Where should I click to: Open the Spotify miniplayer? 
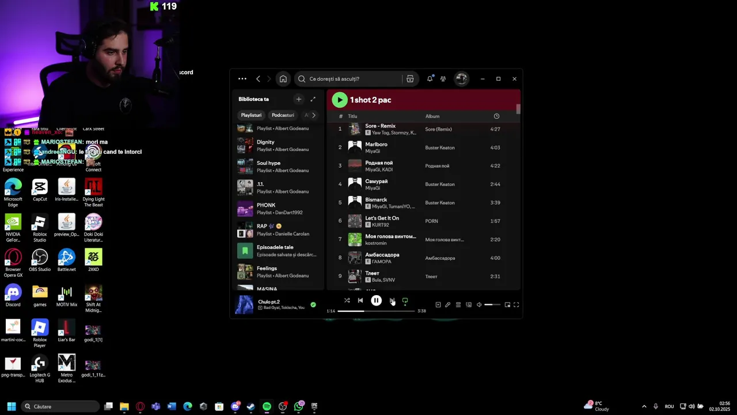507,305
